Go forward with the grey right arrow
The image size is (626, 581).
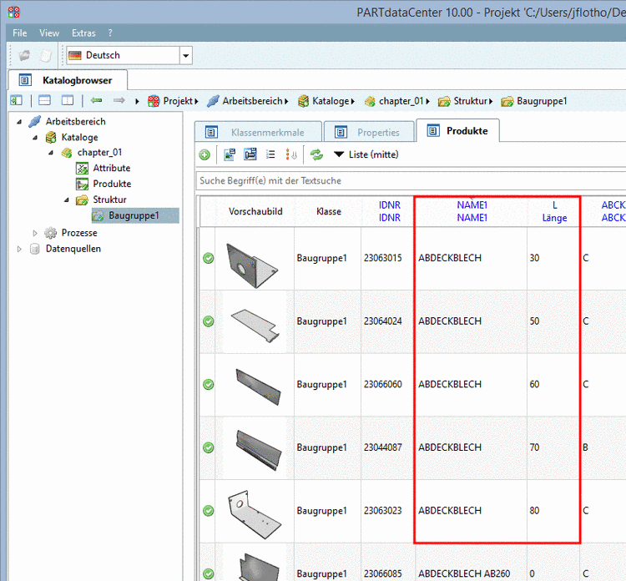coord(119,101)
